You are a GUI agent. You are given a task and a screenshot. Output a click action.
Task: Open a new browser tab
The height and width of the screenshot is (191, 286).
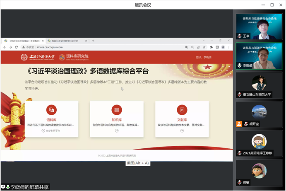93,41
